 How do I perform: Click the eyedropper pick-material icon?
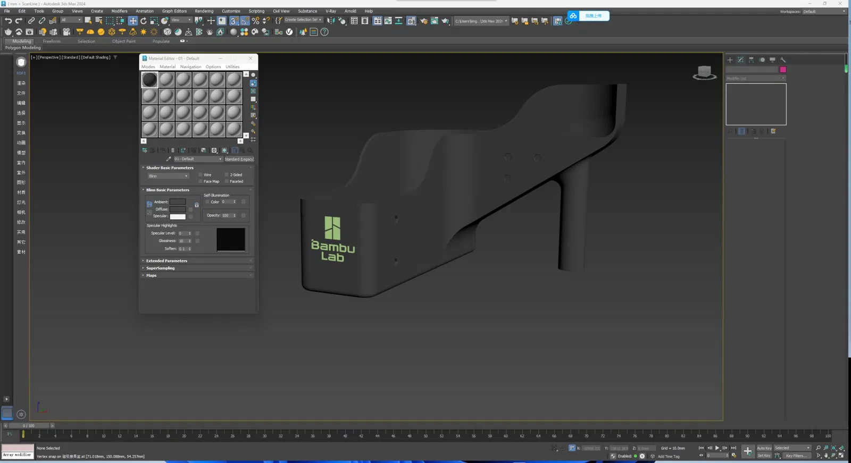(169, 159)
